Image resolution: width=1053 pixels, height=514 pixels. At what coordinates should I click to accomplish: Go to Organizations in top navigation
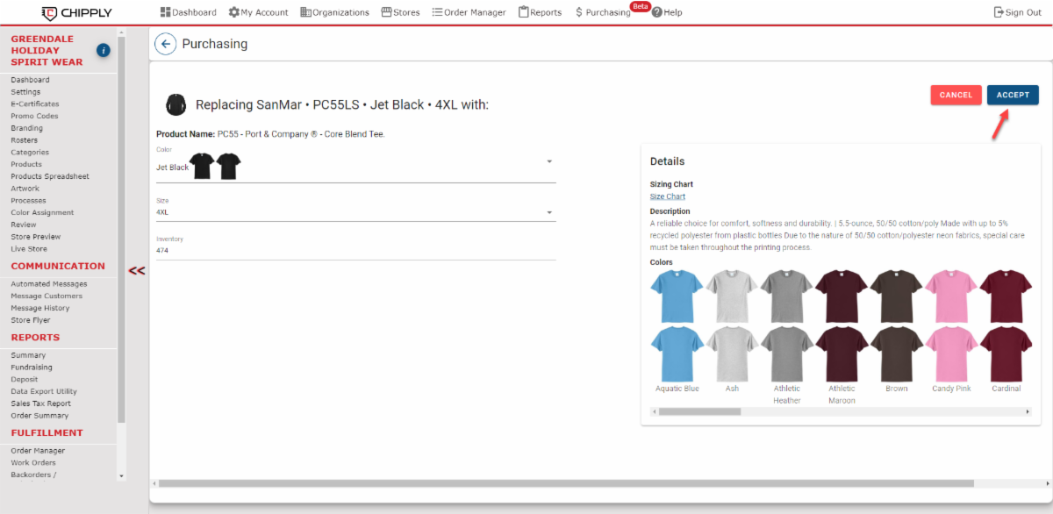334,12
